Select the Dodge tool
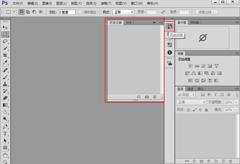The image size is (240, 164). point(5,119)
